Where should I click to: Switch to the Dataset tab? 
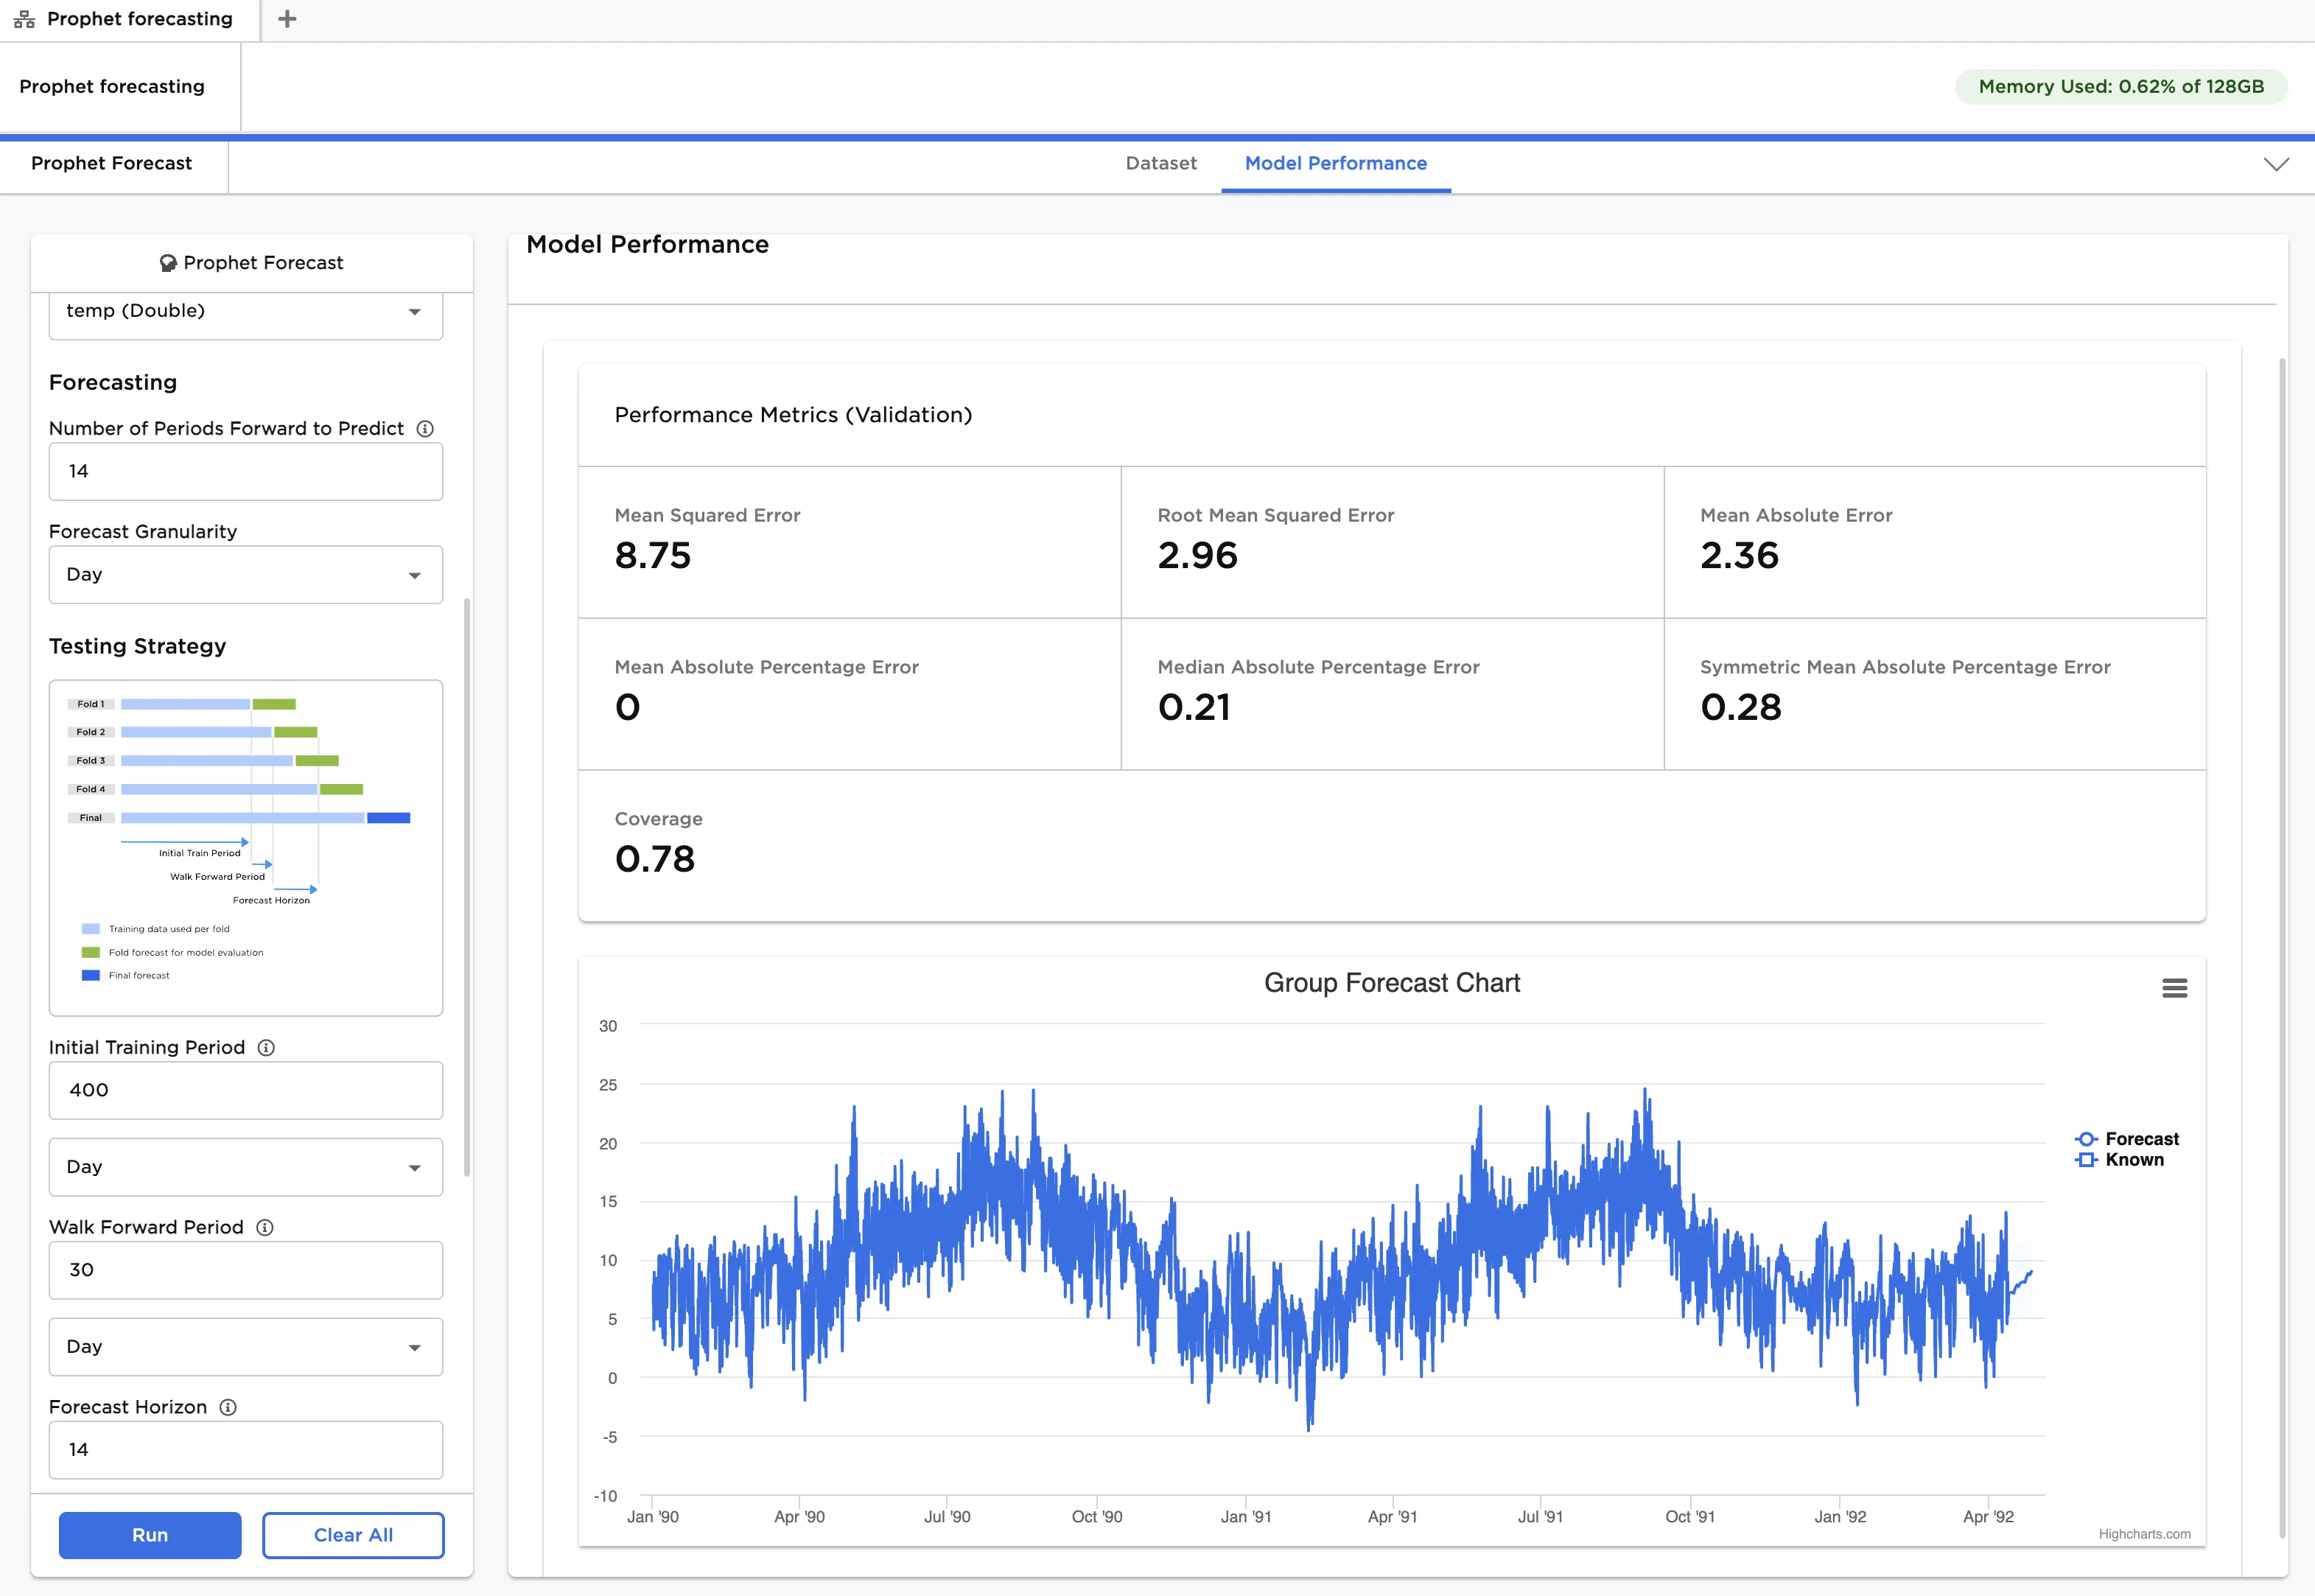(1160, 163)
